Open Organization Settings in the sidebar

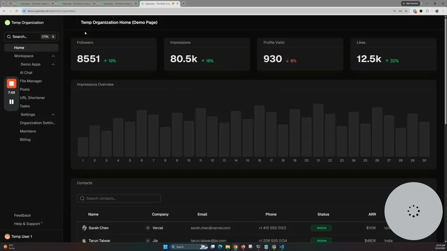(x=37, y=123)
